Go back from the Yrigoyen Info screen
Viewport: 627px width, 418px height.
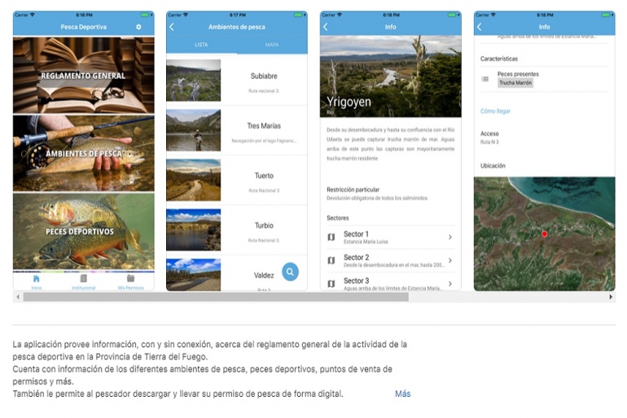tap(326, 27)
